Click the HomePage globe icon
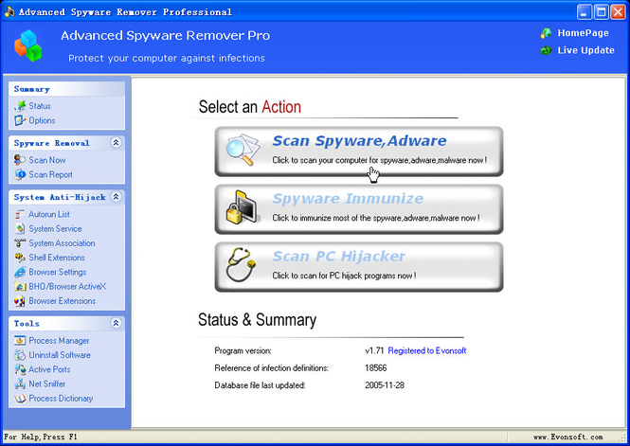 click(547, 33)
